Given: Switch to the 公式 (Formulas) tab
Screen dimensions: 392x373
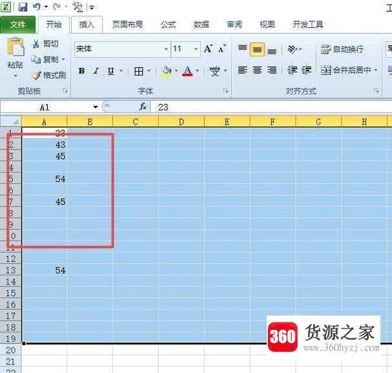Looking at the screenshot, I should tap(168, 25).
